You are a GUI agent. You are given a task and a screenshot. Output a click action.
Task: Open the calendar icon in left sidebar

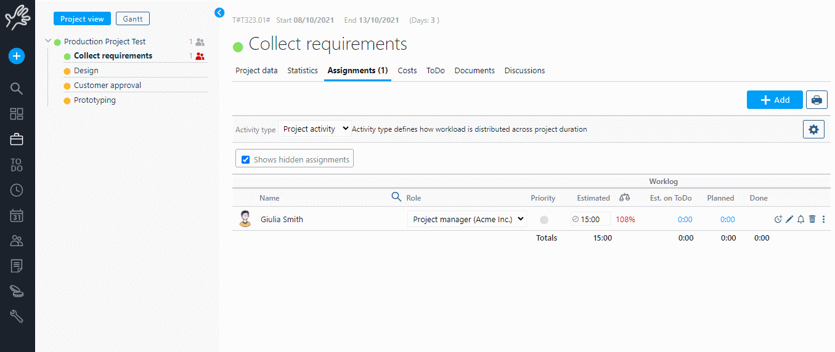[17, 215]
